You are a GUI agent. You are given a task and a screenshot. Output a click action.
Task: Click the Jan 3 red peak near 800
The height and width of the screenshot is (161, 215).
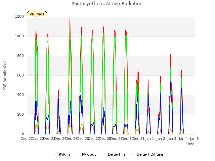170,55
